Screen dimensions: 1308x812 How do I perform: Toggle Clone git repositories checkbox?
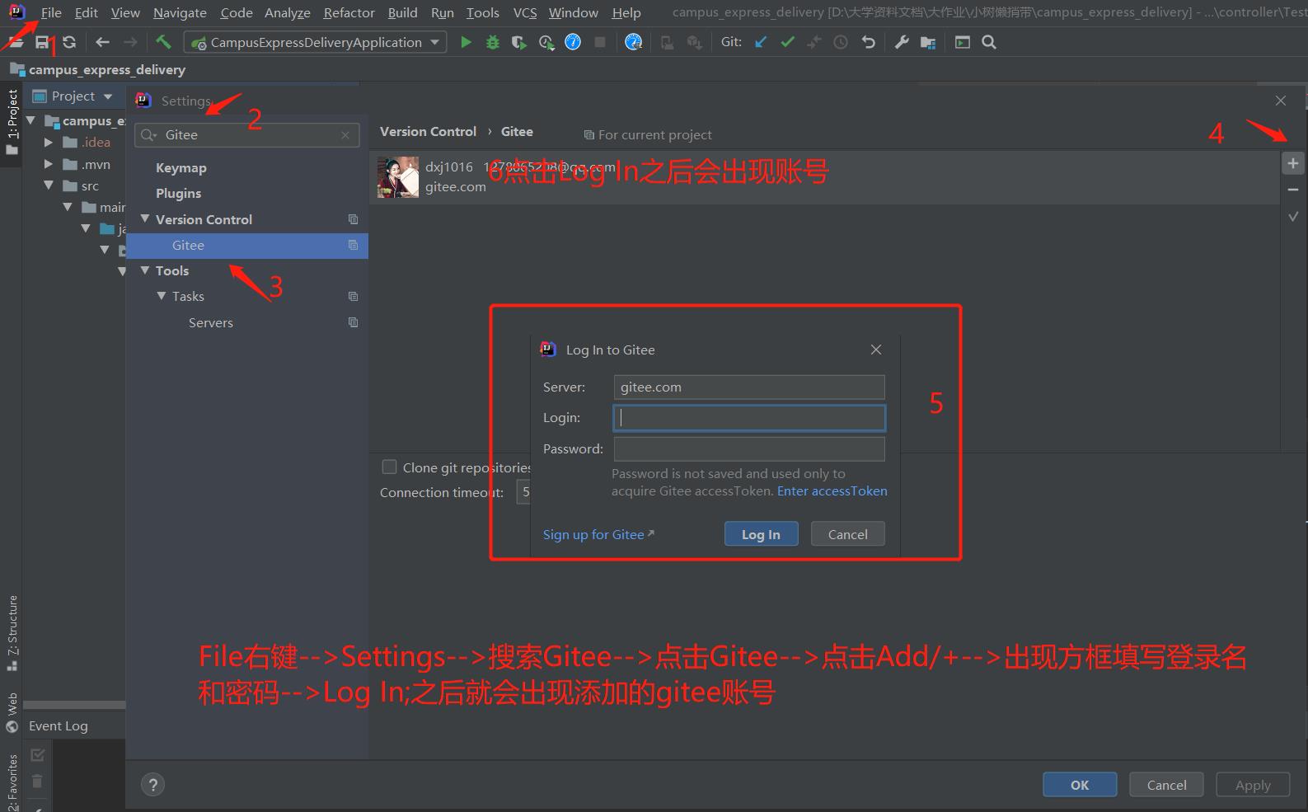coord(389,467)
